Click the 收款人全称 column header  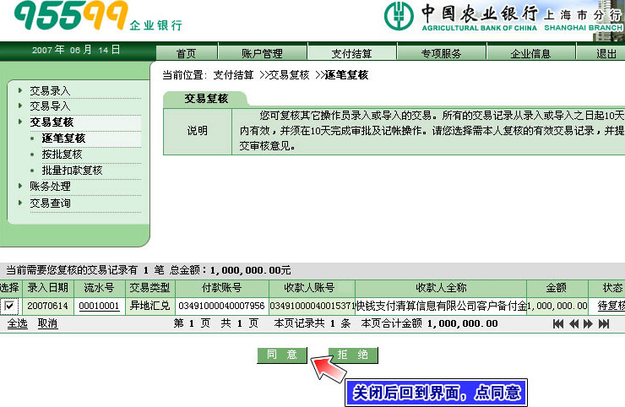[x=441, y=288]
